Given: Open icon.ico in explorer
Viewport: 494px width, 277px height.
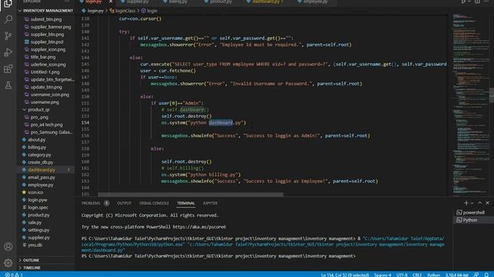Looking at the screenshot, I should click(x=36, y=192).
